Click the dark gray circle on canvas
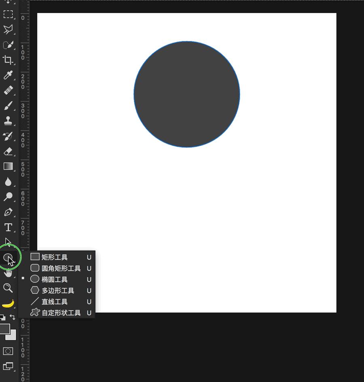The image size is (364, 382). (x=187, y=94)
